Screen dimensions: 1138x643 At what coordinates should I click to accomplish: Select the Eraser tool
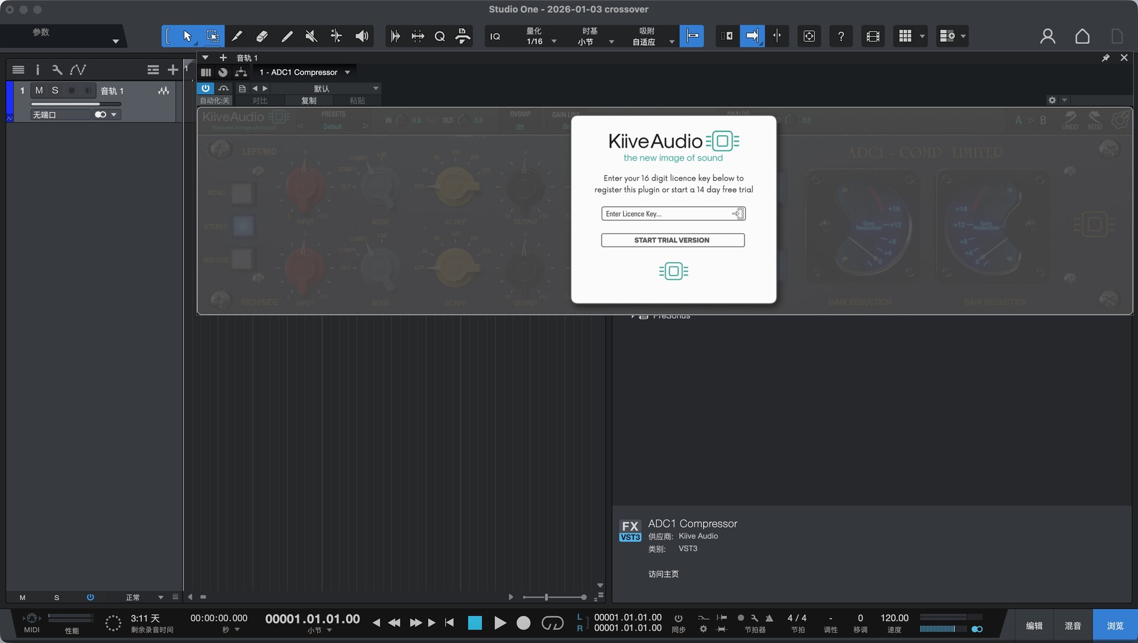tap(261, 36)
